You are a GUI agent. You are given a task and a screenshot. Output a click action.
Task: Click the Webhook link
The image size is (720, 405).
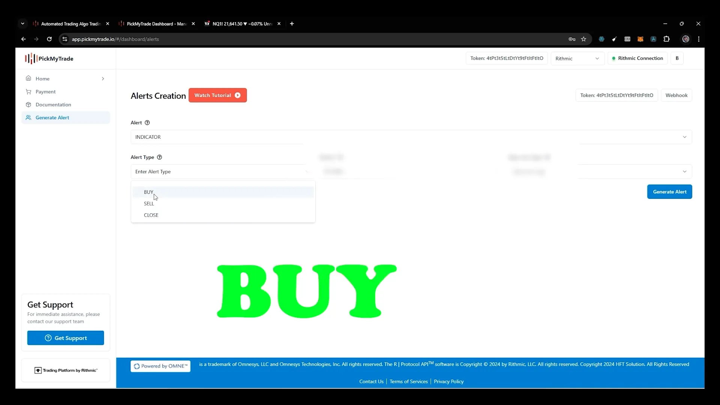tap(676, 95)
